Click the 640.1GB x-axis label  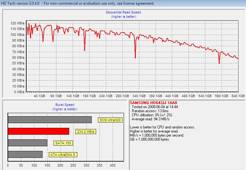pos(238,96)
